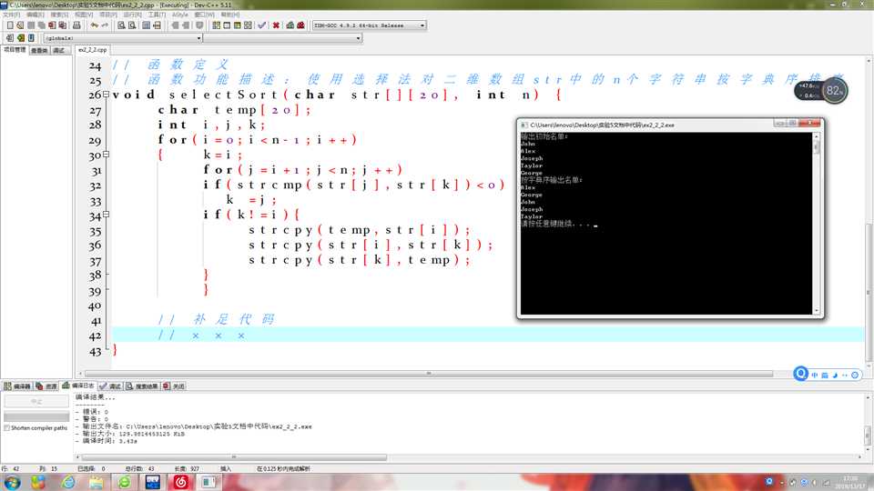
Task: Click the 中止 abort compilation button
Action: pyautogui.click(x=36, y=401)
